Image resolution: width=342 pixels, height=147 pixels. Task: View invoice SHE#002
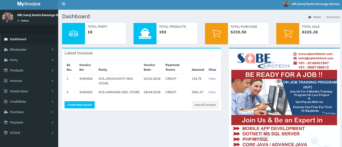pos(212,79)
